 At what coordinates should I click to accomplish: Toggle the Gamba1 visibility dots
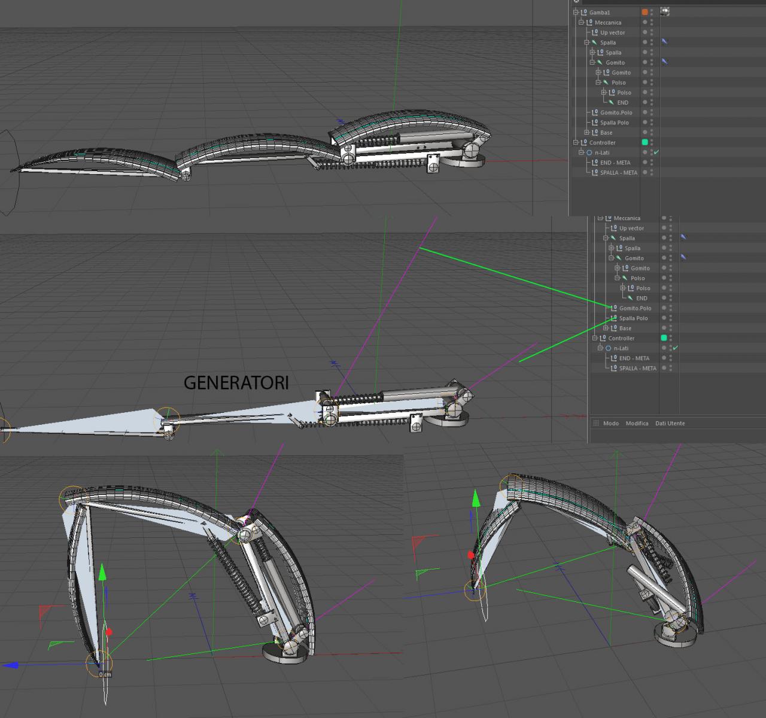point(652,12)
